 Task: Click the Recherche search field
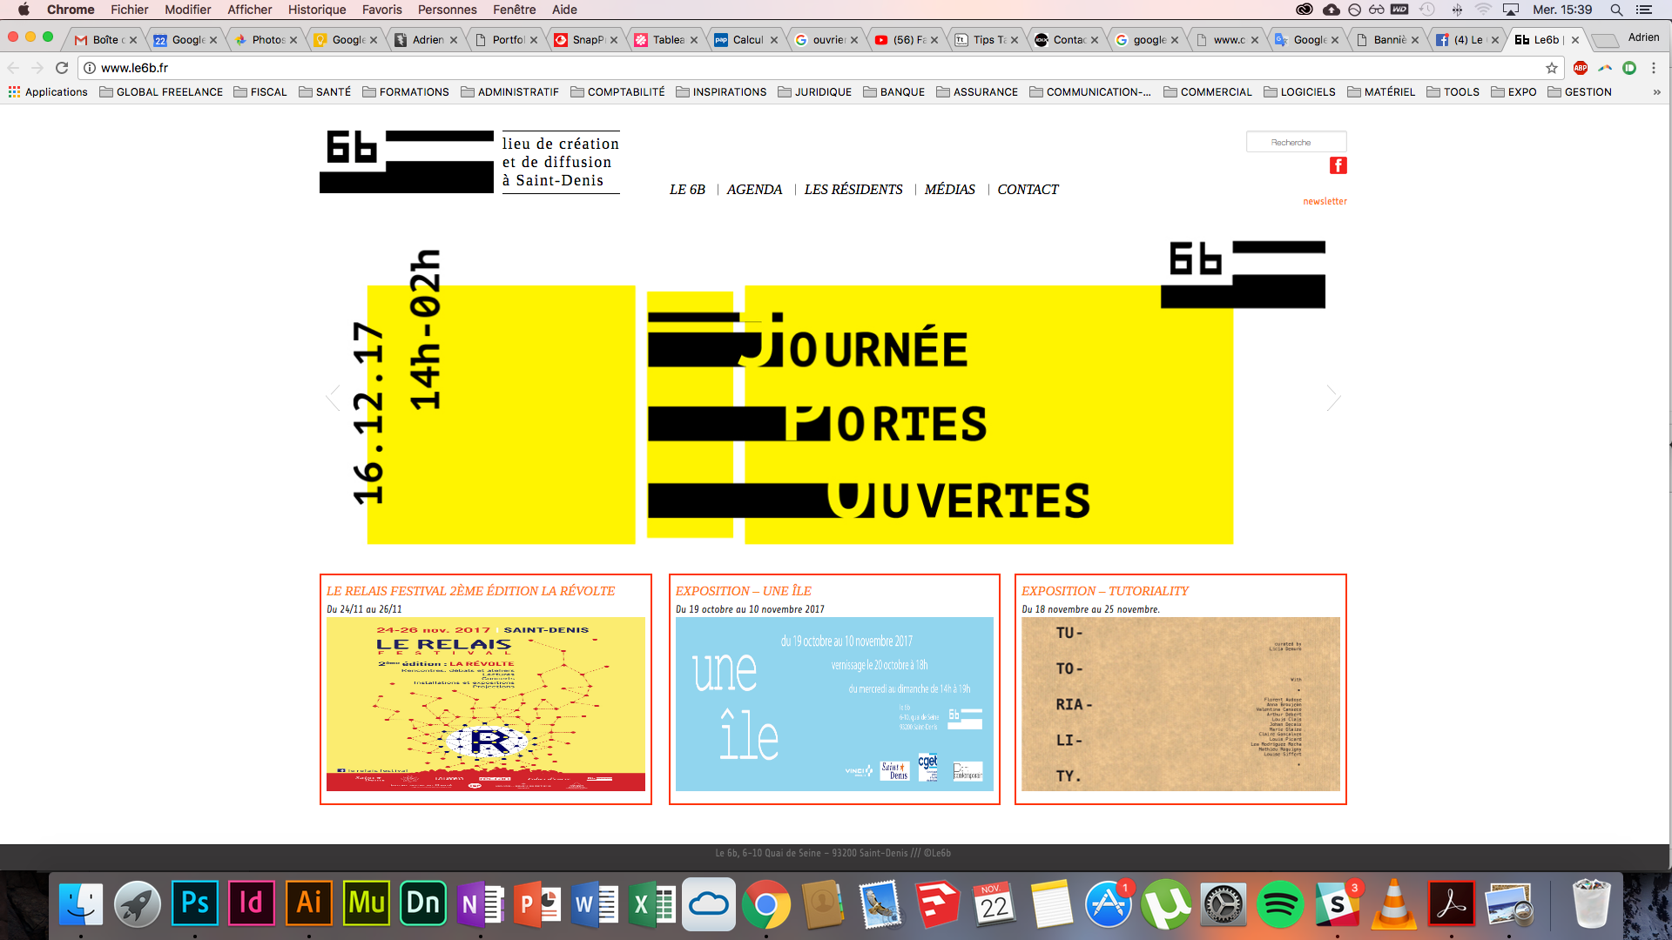point(1295,142)
